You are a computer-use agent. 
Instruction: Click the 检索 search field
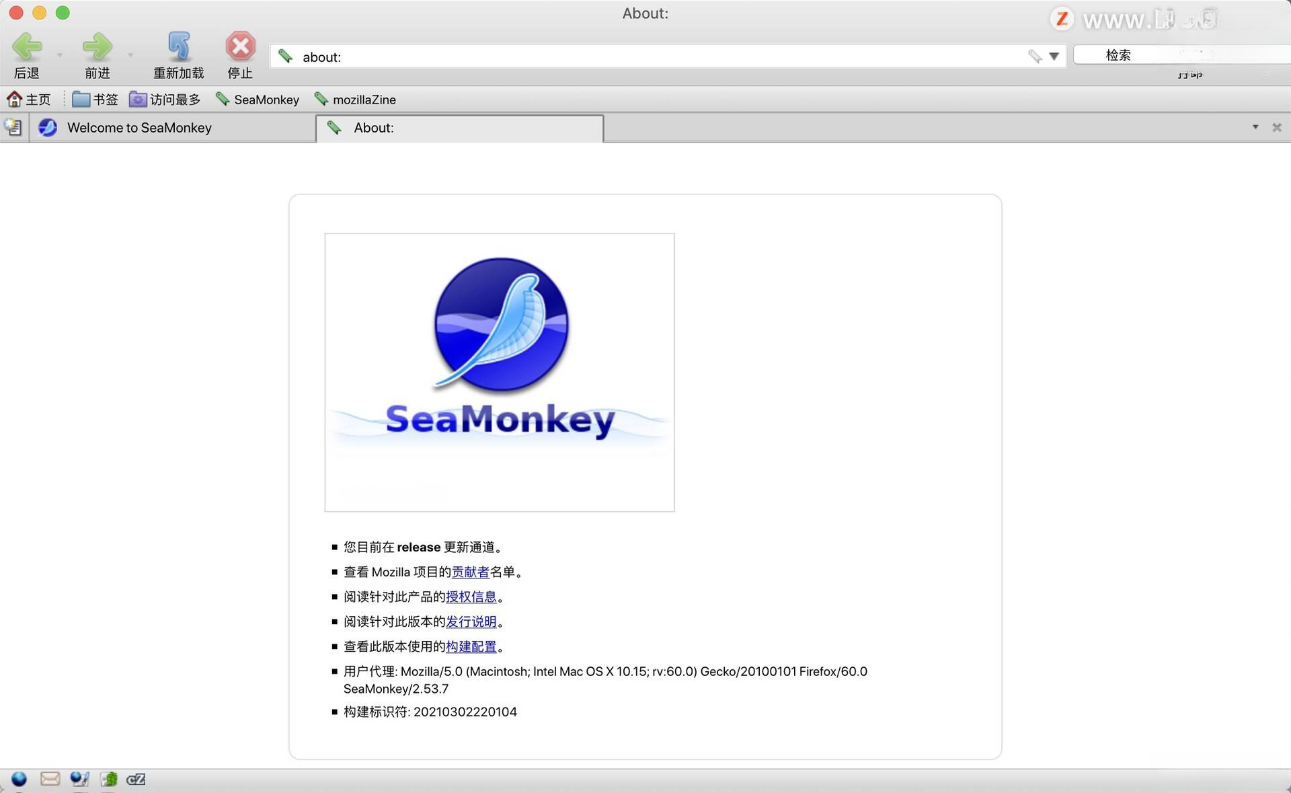1180,55
